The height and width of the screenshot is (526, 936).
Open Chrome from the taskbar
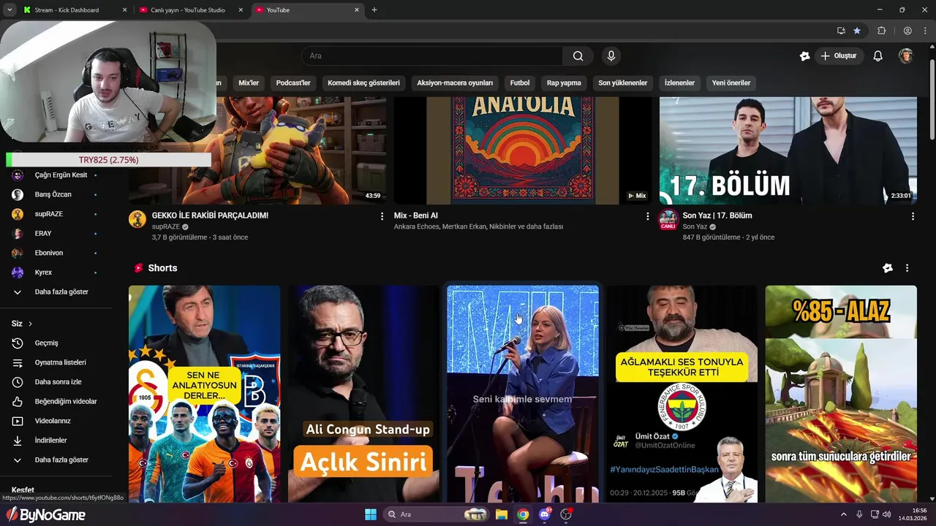pos(523,514)
